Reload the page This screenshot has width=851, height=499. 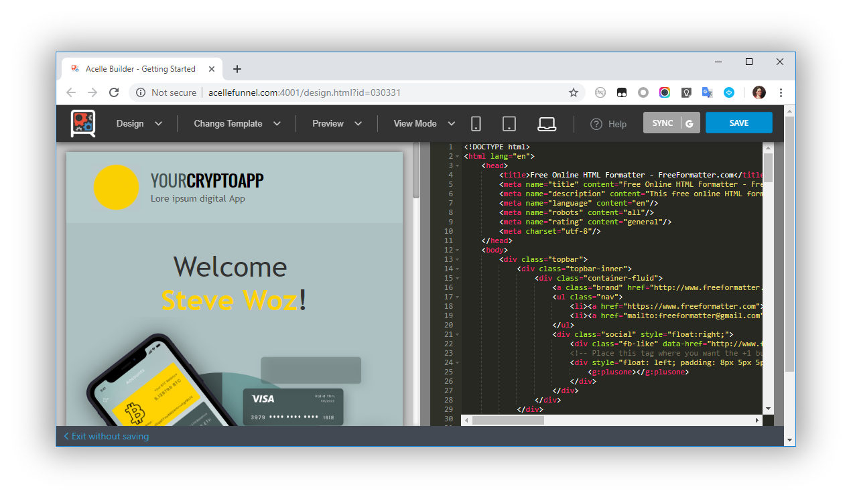pyautogui.click(x=114, y=92)
